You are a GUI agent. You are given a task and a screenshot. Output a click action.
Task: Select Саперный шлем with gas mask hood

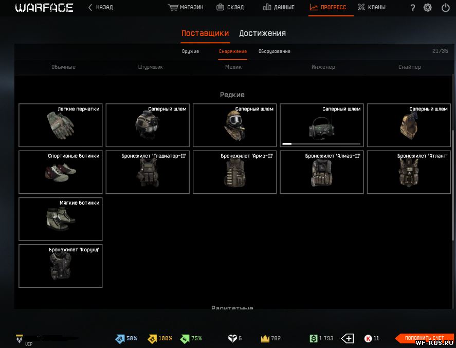click(235, 125)
